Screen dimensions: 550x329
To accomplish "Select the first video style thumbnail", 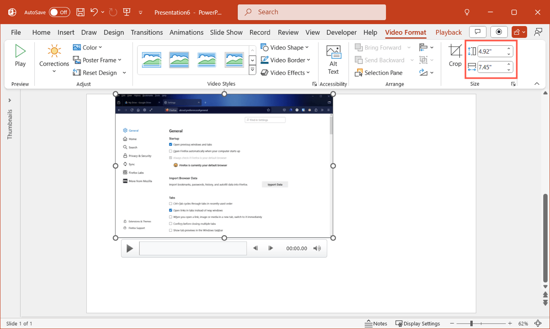I will (x=151, y=60).
